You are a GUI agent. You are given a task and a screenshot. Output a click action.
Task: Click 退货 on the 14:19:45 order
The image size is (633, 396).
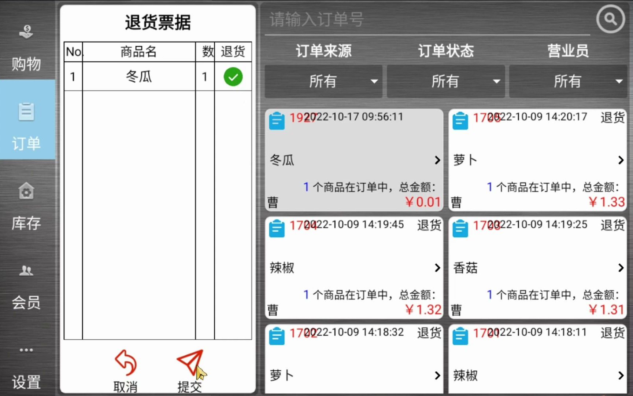tap(429, 225)
